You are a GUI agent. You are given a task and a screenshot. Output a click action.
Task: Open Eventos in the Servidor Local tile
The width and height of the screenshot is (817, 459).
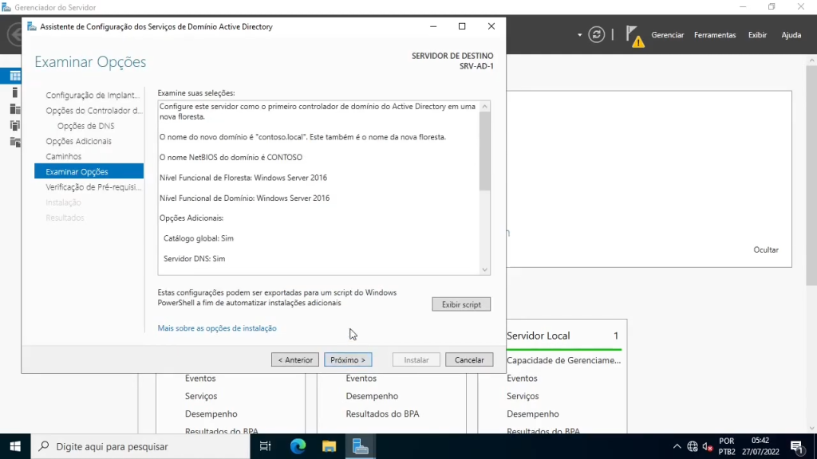[x=522, y=379]
